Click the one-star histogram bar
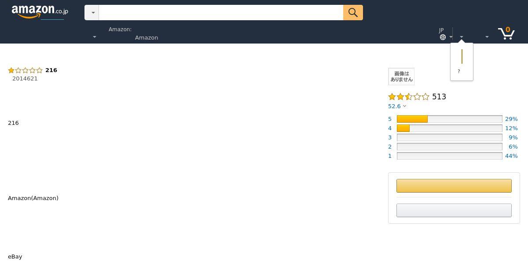This screenshot has width=528, height=277. (x=449, y=156)
